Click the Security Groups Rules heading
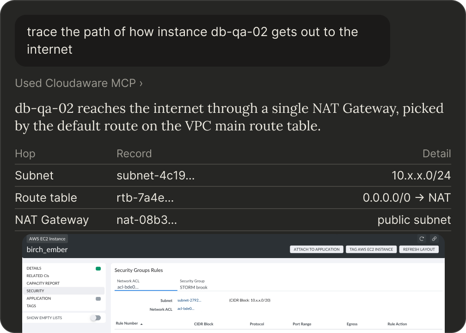 139,270
